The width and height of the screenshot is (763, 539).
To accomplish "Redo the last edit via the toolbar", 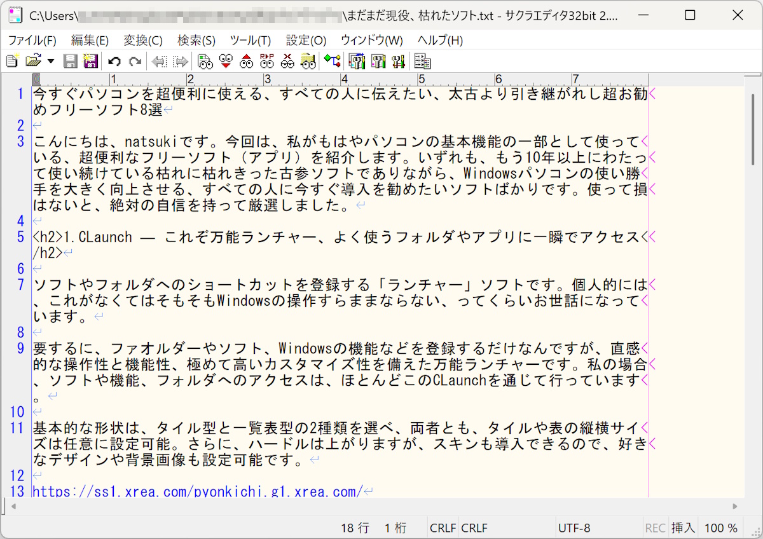I will click(135, 61).
